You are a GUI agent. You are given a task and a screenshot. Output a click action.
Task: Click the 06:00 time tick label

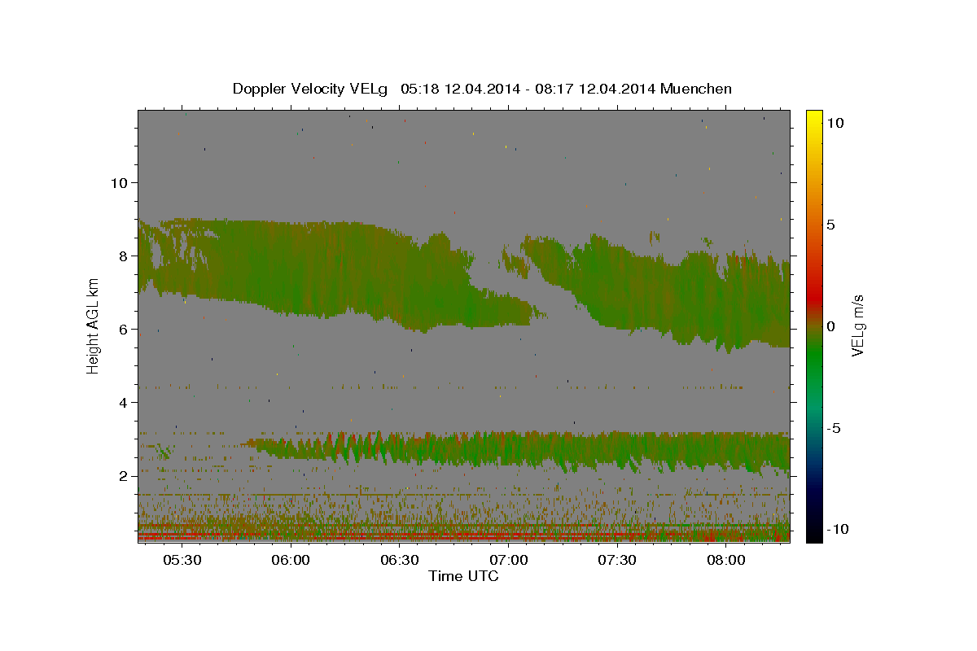[x=291, y=561]
